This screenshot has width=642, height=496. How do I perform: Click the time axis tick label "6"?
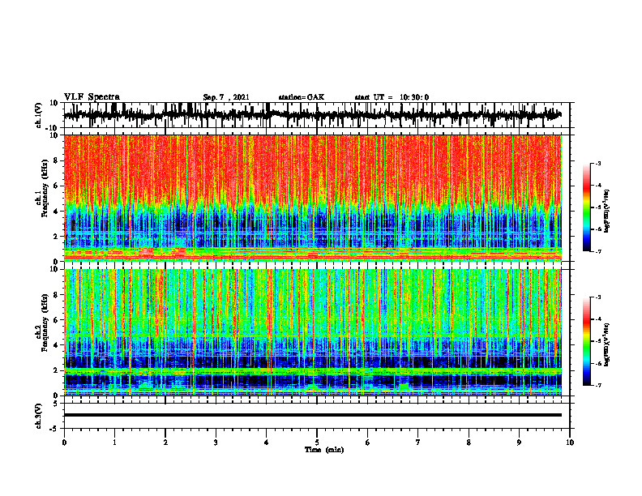(368, 443)
